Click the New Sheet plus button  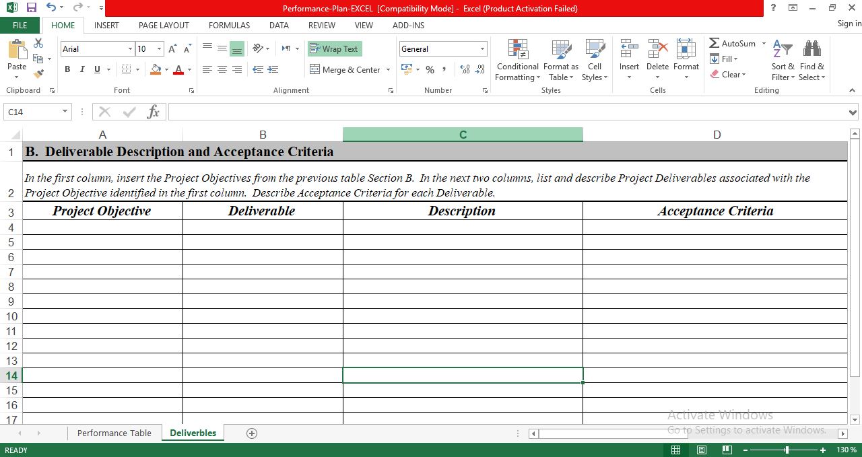tap(251, 433)
